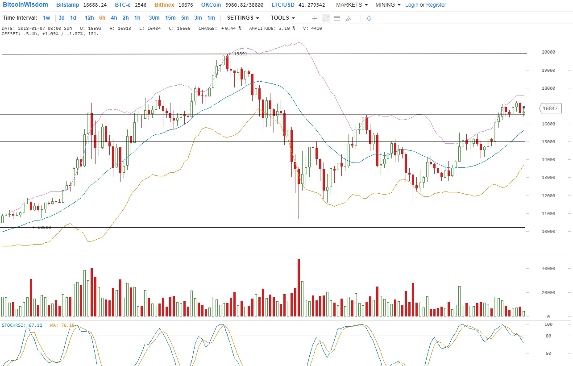
Task: Switch to the Bitstamp market
Action: pyautogui.click(x=68, y=5)
